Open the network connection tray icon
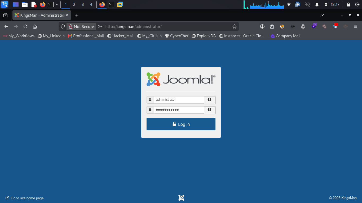This screenshot has width=362, height=203. click(x=289, y=4)
